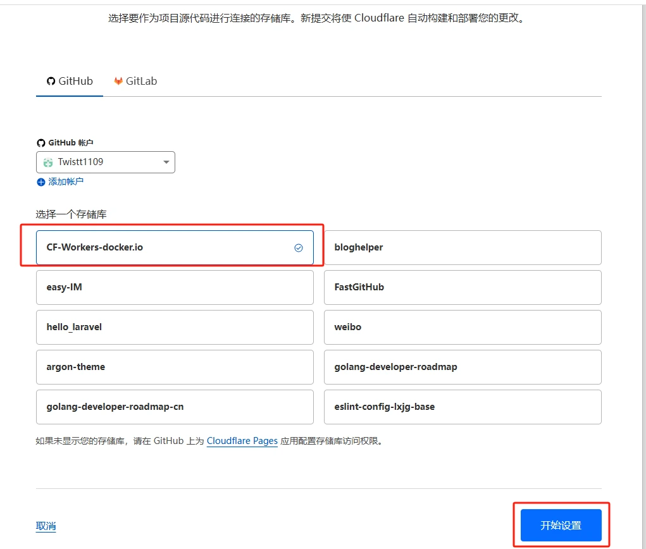The width and height of the screenshot is (646, 549).
Task: Switch to the GitHub tab
Action: tap(70, 81)
